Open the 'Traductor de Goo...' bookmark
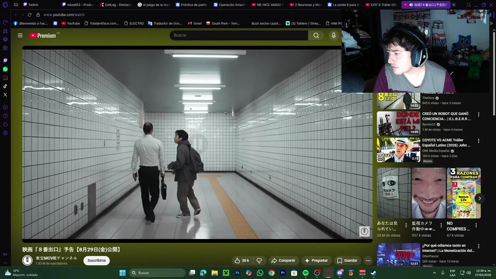The height and width of the screenshot is (279, 496). click(165, 23)
